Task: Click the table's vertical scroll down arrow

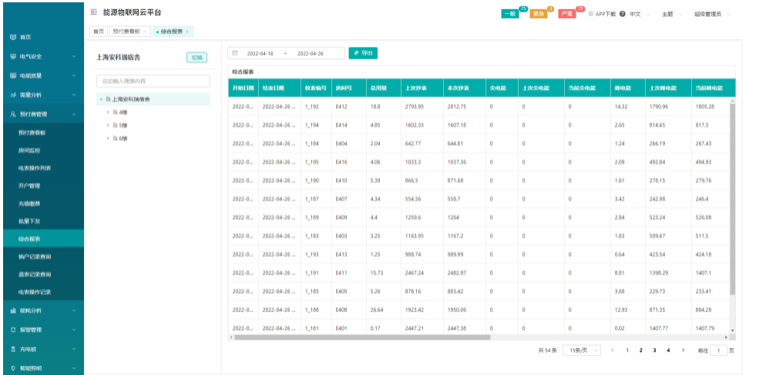Action: click(732, 330)
